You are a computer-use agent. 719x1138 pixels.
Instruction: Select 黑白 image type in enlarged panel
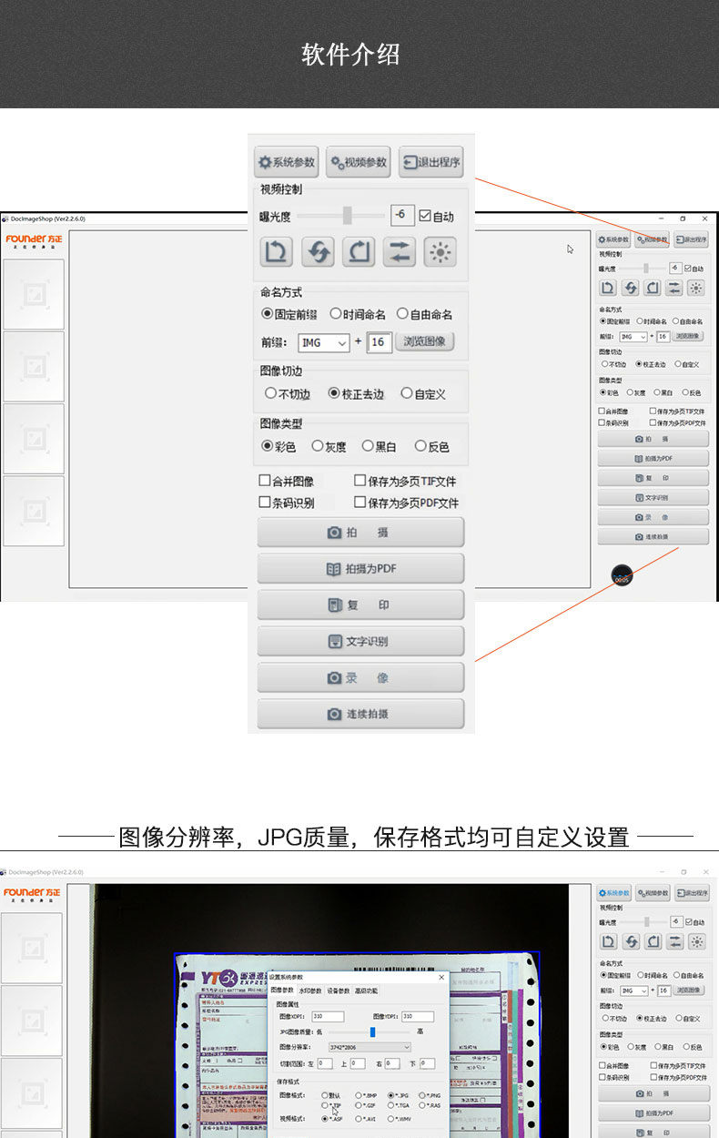coord(368,446)
